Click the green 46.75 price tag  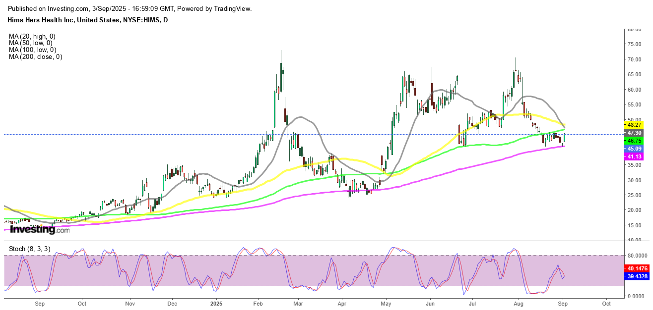pos(635,141)
